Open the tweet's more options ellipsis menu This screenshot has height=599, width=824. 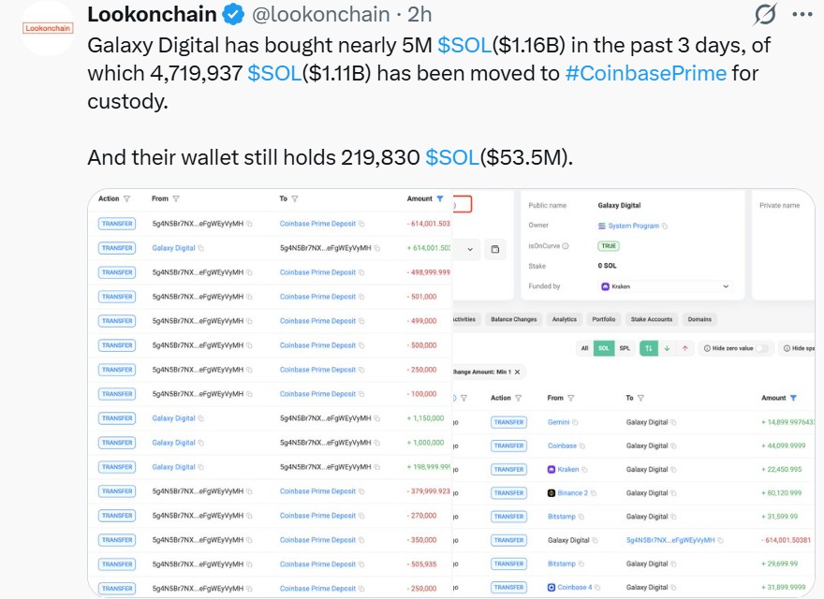tap(802, 15)
